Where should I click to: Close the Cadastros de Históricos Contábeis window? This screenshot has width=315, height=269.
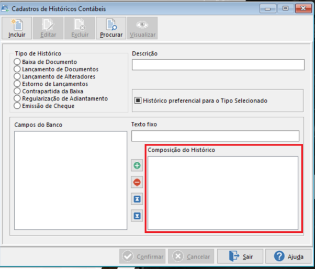pos(303,8)
